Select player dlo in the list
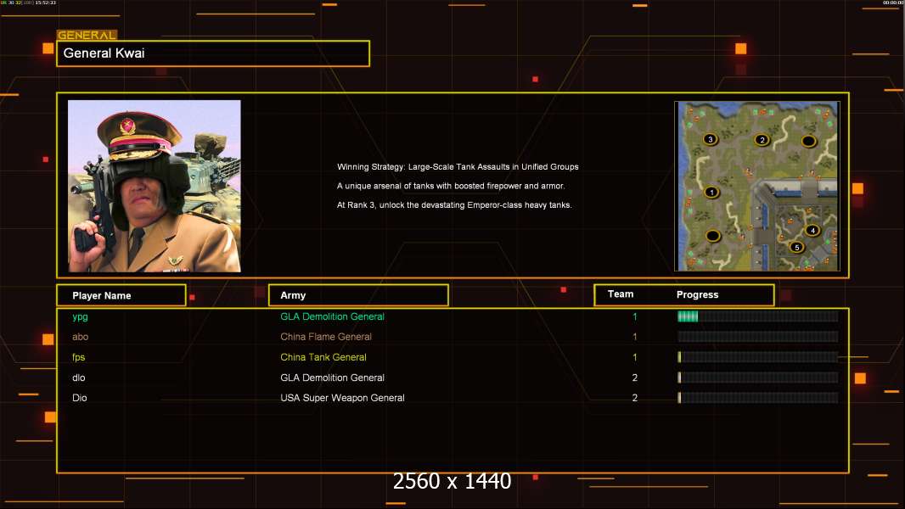This screenshot has width=905, height=509. click(78, 378)
